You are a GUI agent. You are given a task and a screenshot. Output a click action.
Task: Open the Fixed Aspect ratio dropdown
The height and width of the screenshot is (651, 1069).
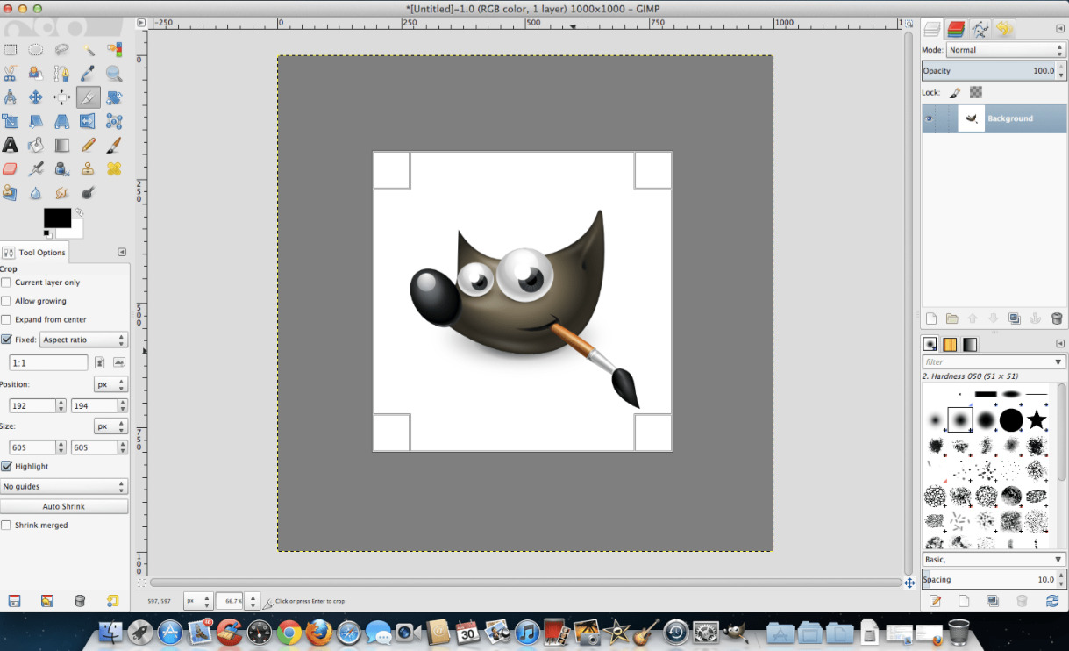click(x=84, y=340)
